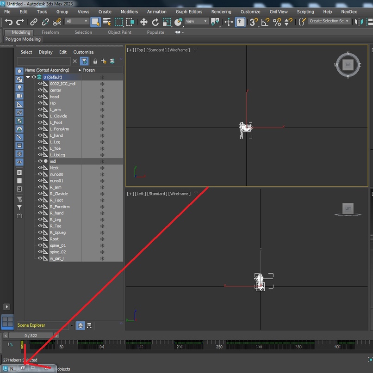Toggle the Angle Snap icon
Image resolution: width=373 pixels, height=373 pixels.
[265, 22]
